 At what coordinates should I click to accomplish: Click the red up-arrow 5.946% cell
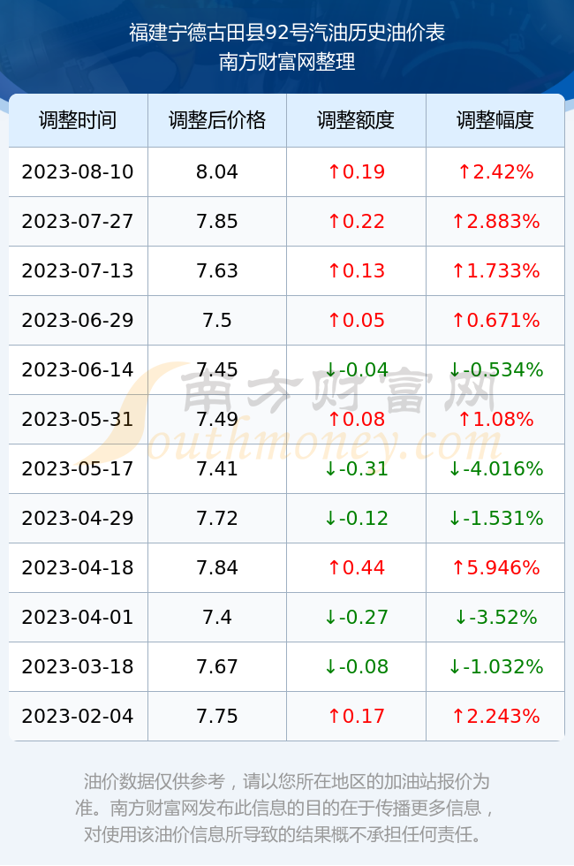(x=495, y=567)
